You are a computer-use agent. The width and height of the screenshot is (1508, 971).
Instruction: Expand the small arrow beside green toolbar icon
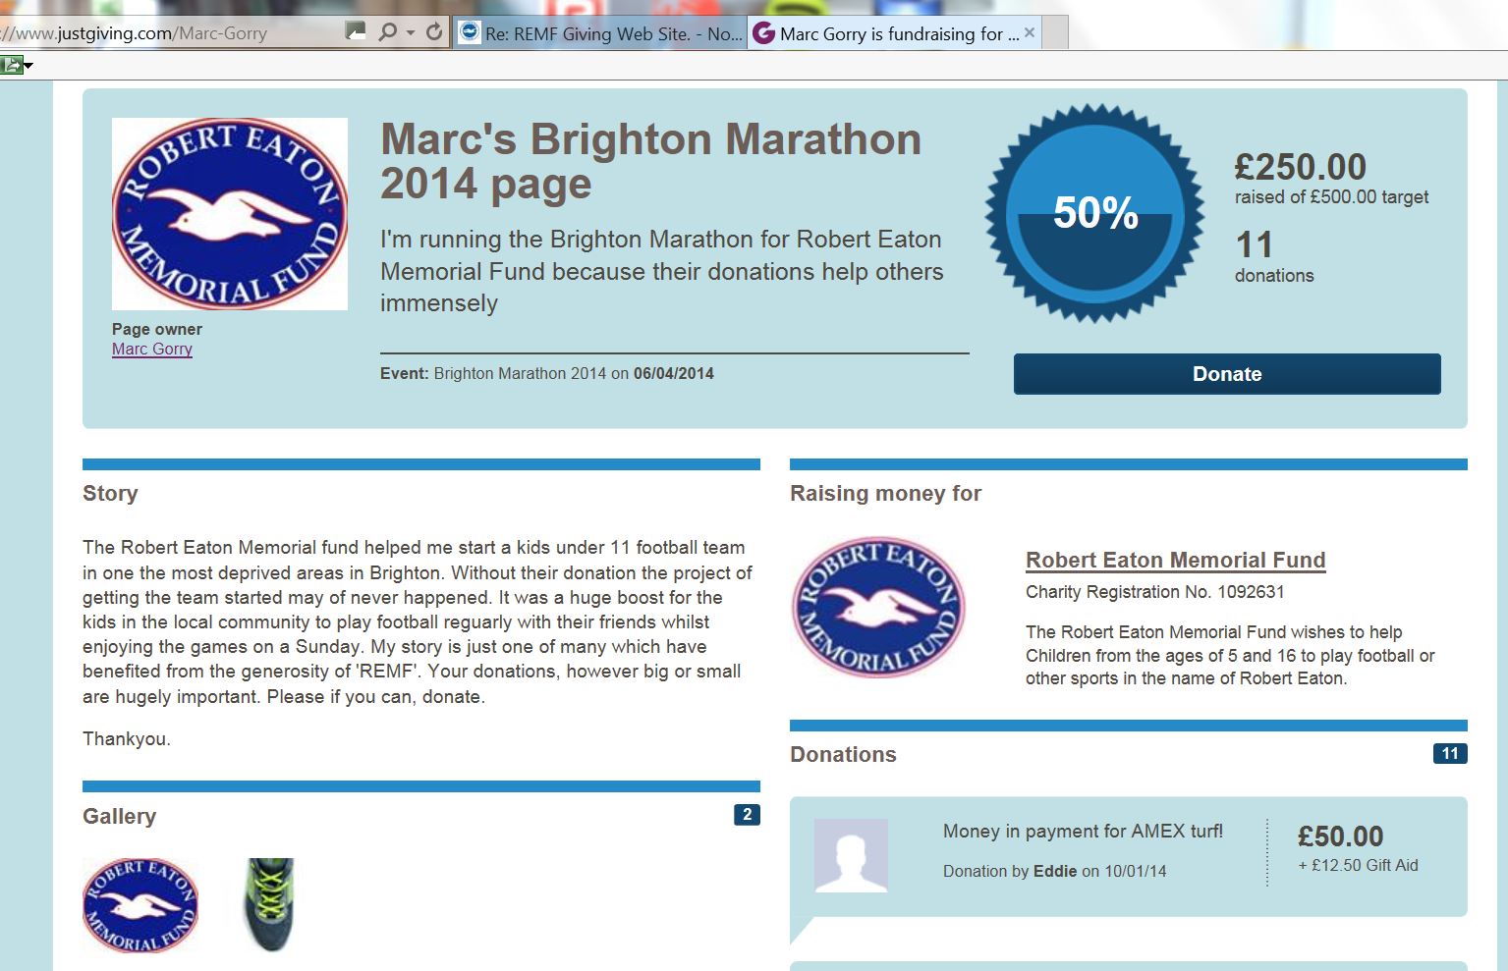pos(28,66)
